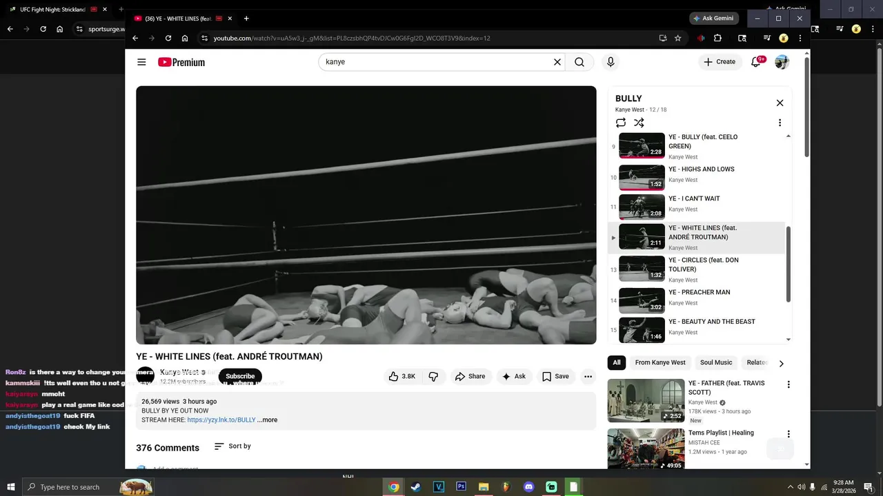Open the YouTube guide hamburger menu
883x496 pixels.
click(141, 62)
